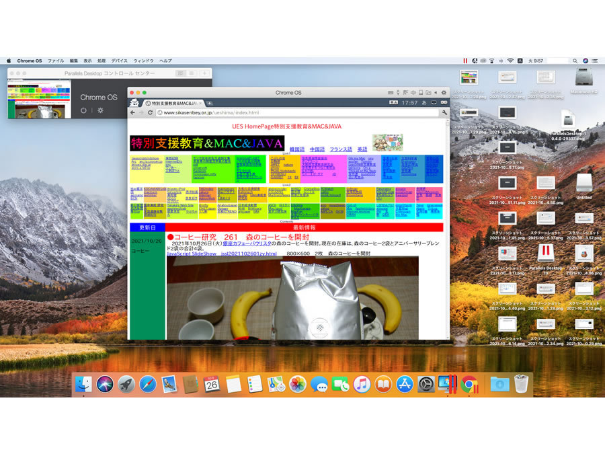Open Notification Center icon
The image size is (605, 454).
coord(595,61)
